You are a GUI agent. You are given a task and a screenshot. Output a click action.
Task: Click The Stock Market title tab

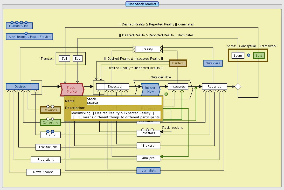(x=142, y=4)
